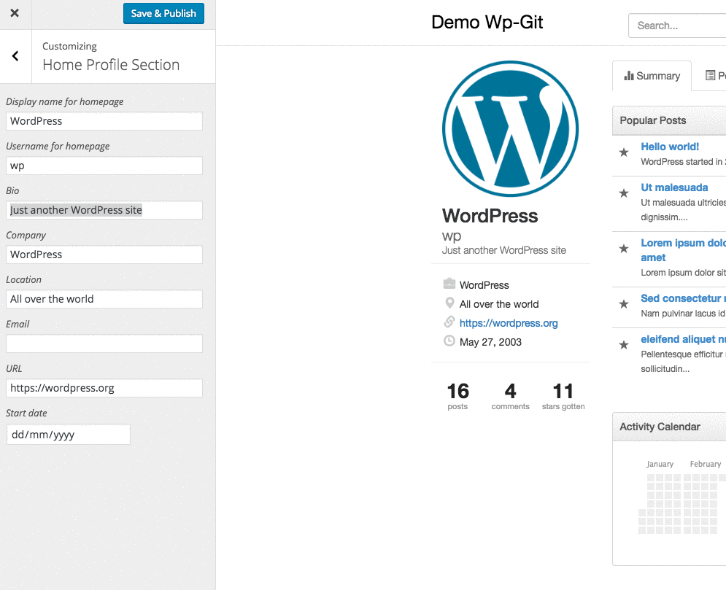Click the January label in calendar
Viewport: 726px width, 590px height.
click(x=660, y=464)
